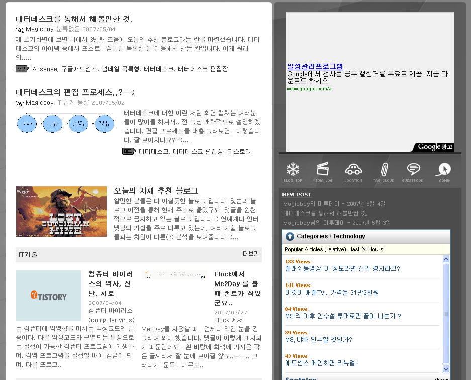This screenshot has height=380, width=471.
Task: Click the author avatar icon beside Magicboy 분류없음
Action: tap(20, 30)
